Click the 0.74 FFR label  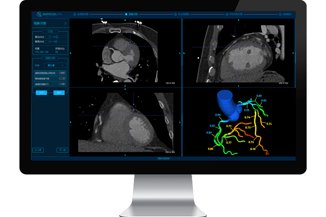pos(247,117)
